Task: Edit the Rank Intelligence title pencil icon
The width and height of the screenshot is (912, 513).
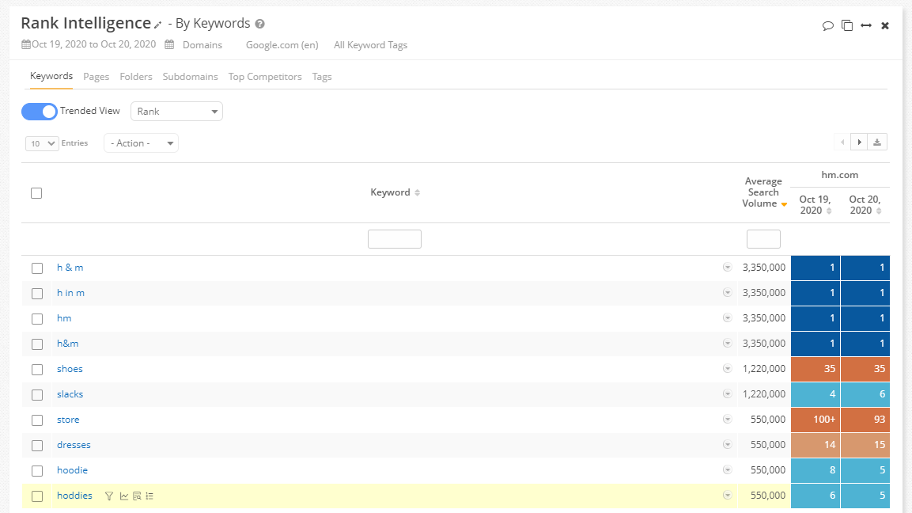Action: pos(157,25)
